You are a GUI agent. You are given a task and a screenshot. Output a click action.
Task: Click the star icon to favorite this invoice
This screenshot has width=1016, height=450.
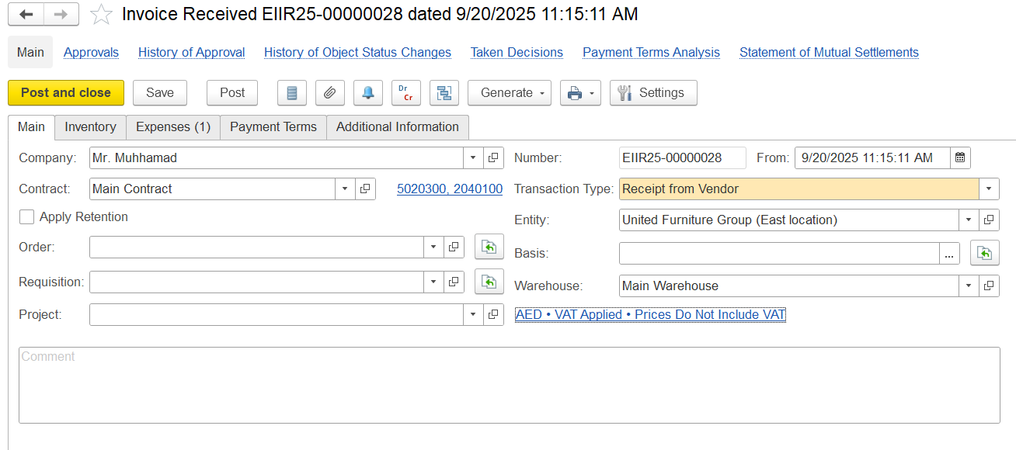point(102,15)
